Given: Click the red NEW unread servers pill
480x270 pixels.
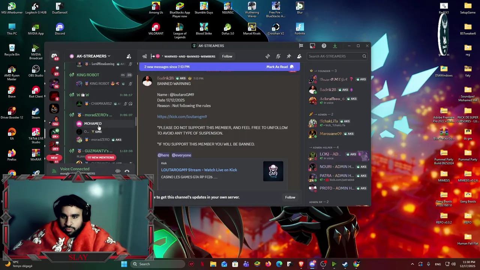Looking at the screenshot, I should 54,157.
